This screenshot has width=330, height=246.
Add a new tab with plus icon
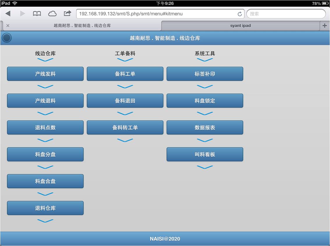[324, 26]
